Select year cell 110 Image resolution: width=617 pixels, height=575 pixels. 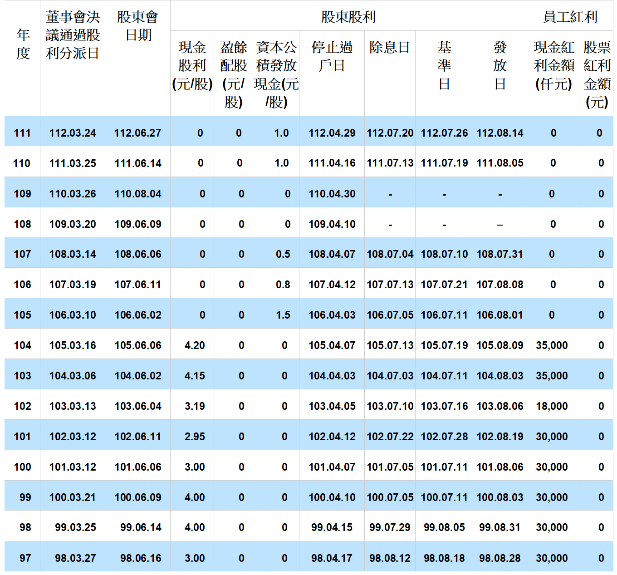click(22, 163)
